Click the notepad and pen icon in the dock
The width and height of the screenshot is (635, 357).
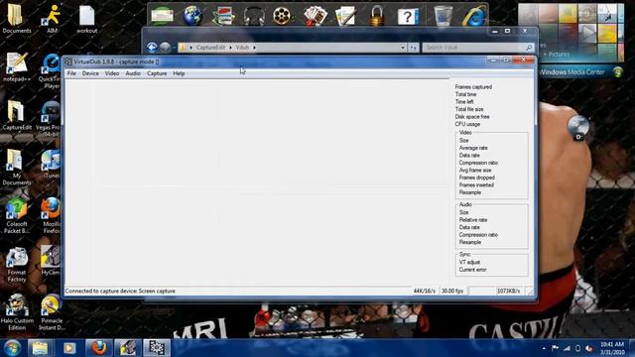(x=345, y=16)
